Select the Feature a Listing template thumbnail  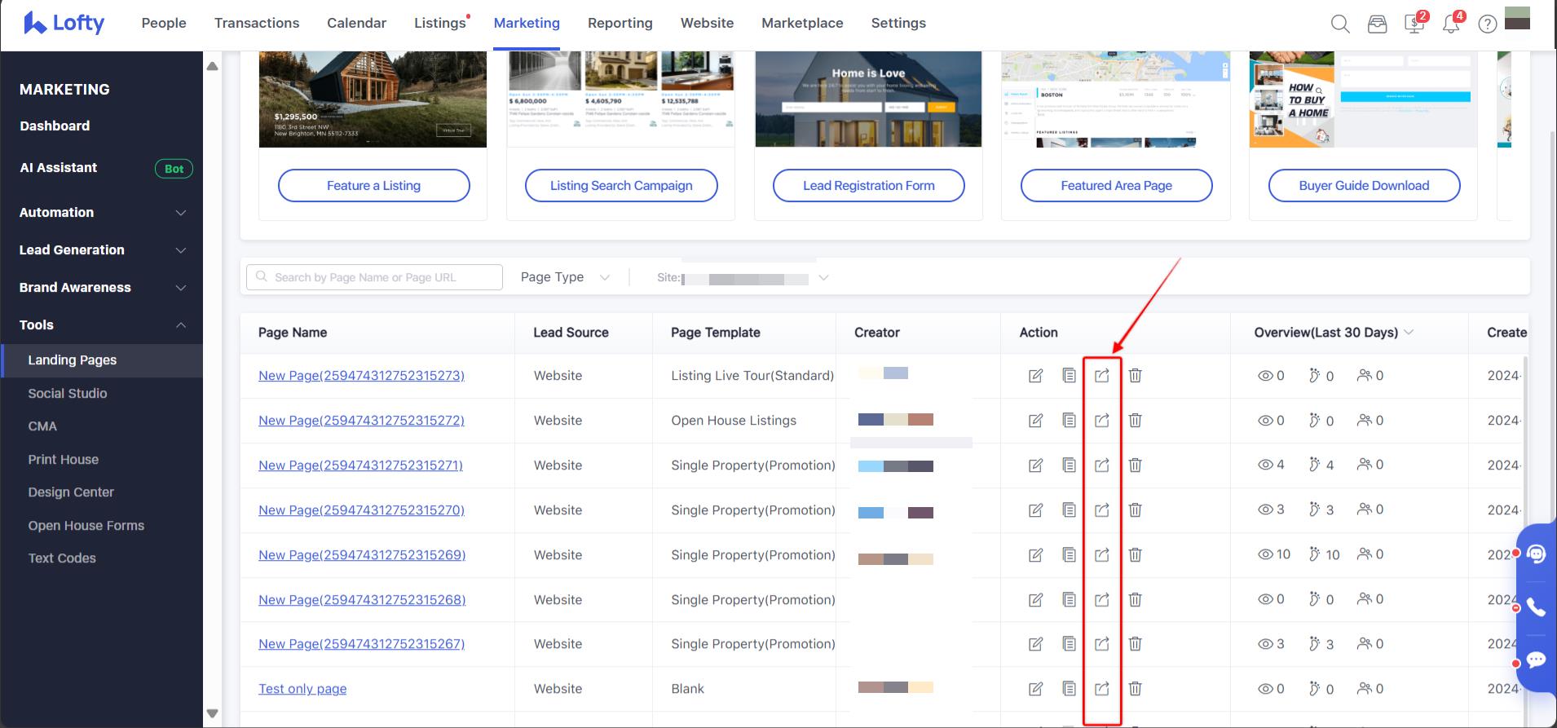pyautogui.click(x=373, y=99)
